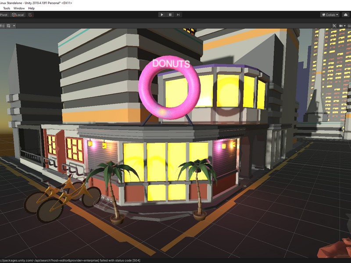The image size is (351, 263).
Task: Expand the gizmos dropdown arrow on the left toolbar
Action: (14, 25)
